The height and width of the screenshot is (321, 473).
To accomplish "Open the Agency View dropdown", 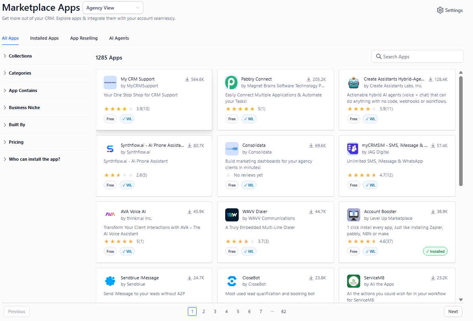I will (113, 8).
